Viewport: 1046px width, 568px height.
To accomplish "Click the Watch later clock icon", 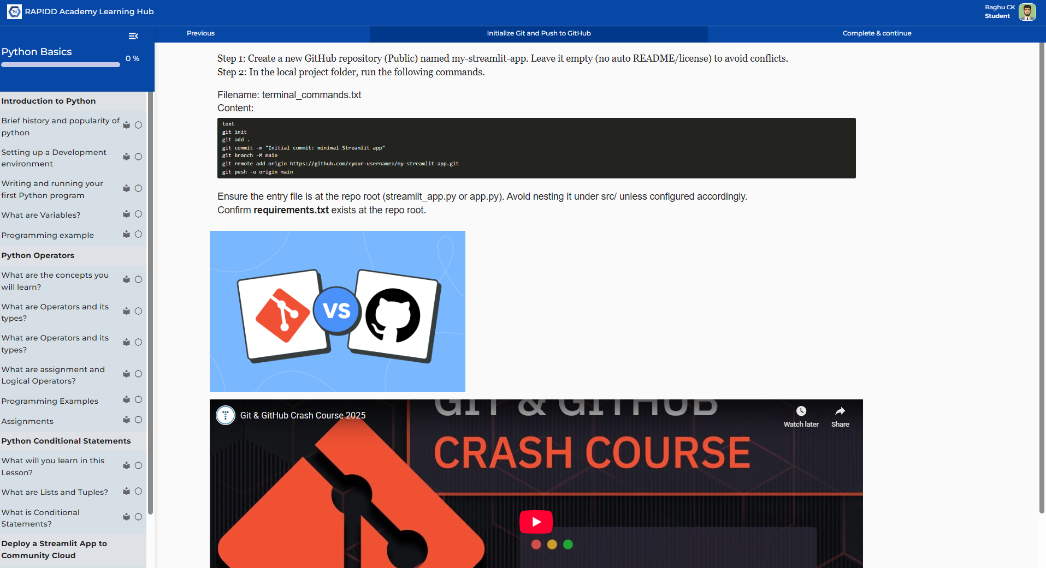I will coord(801,411).
